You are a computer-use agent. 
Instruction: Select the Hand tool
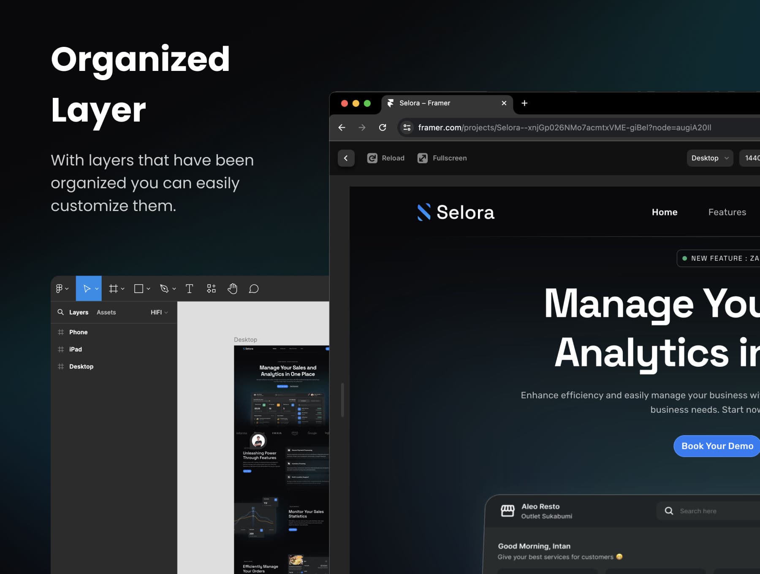coord(232,289)
